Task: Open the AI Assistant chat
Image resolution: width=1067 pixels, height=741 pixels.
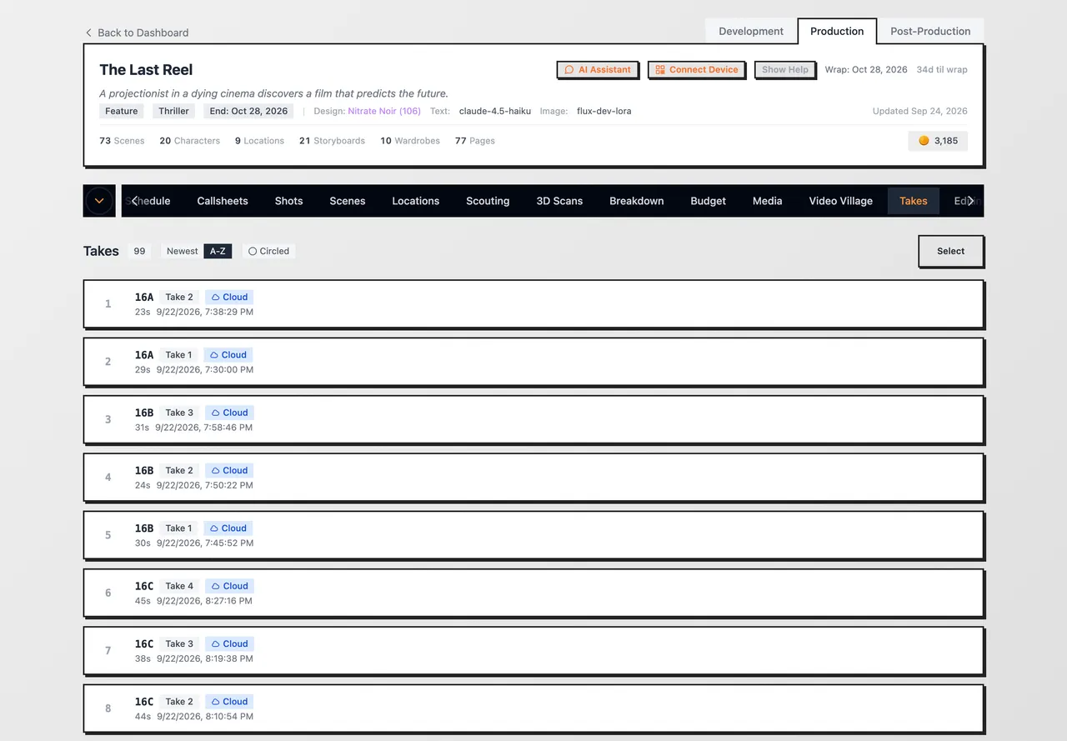Action: tap(598, 70)
